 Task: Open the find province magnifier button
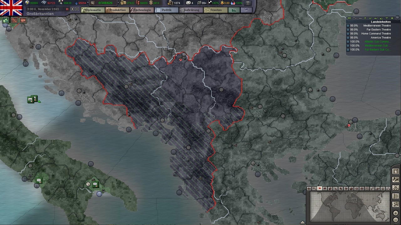point(396,204)
